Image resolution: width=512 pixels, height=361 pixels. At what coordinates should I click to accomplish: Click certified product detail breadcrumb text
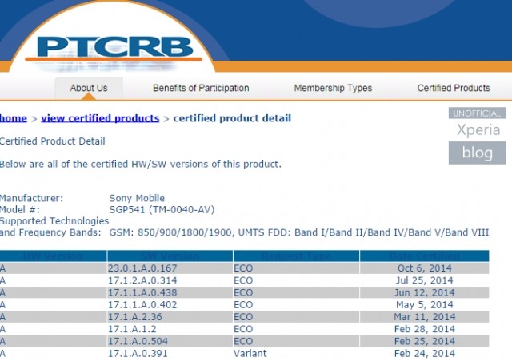point(232,118)
